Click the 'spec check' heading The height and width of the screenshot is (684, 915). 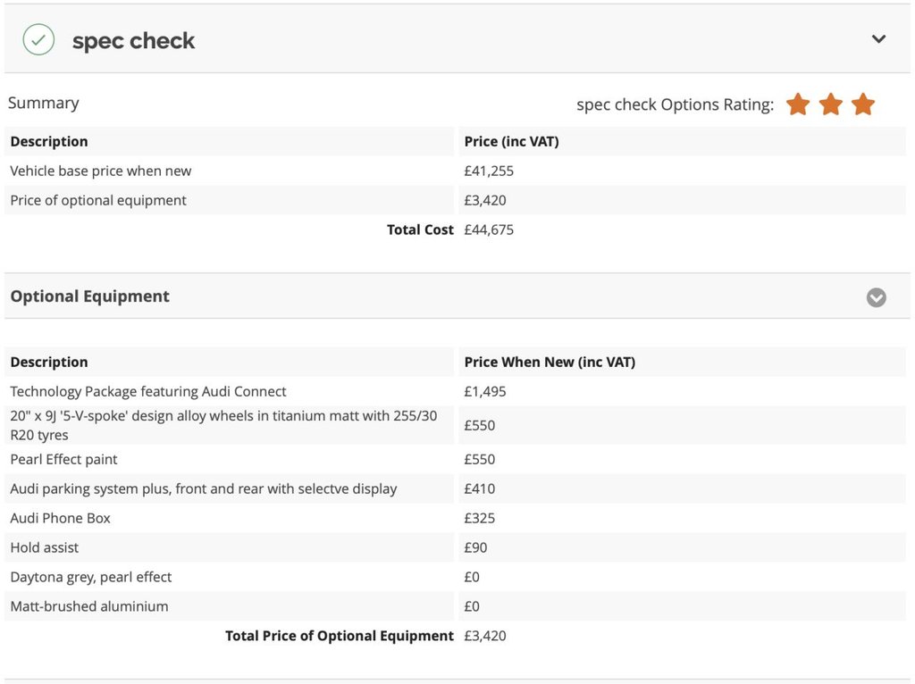[x=134, y=41]
